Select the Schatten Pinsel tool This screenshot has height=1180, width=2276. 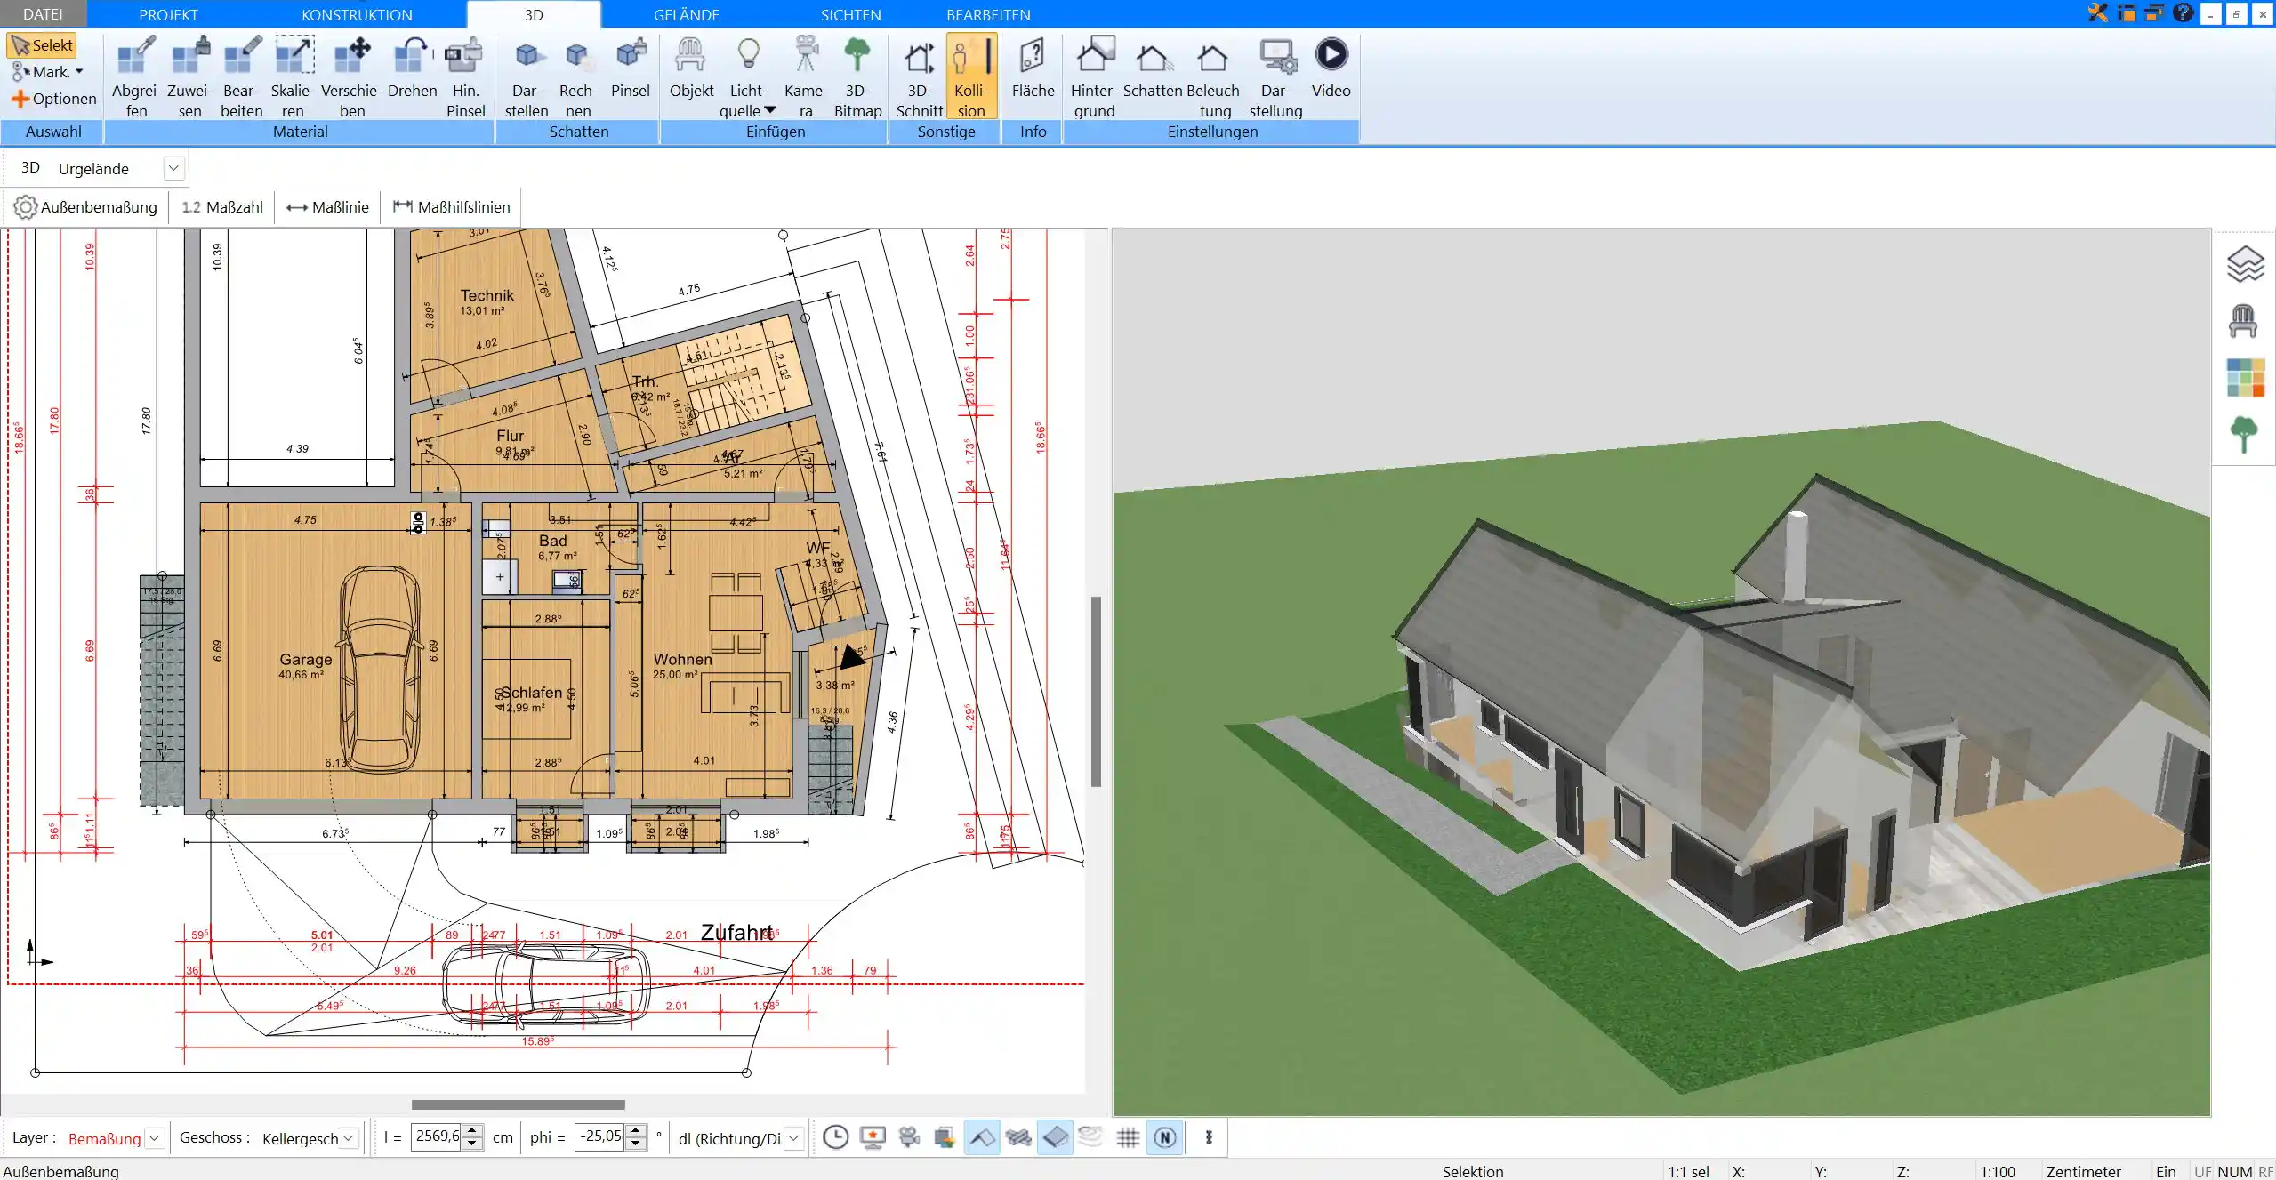[x=631, y=68]
